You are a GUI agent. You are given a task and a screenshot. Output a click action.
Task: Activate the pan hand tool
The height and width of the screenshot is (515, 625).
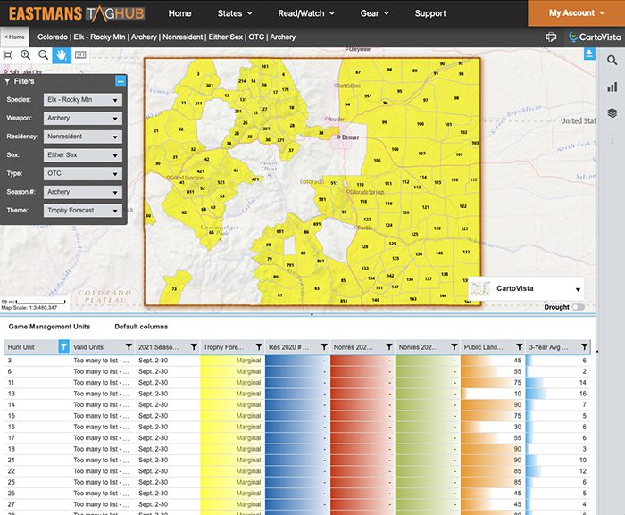pyautogui.click(x=62, y=55)
